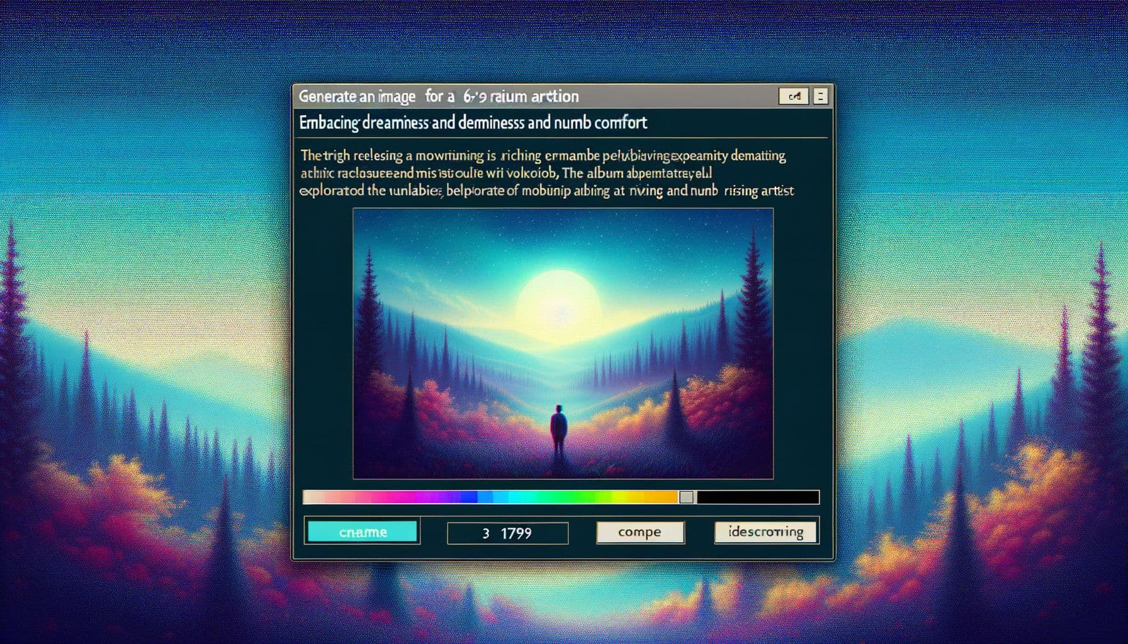Viewport: 1128px width, 644px height.
Task: Click the generated forest landscape preview image
Action: point(563,343)
